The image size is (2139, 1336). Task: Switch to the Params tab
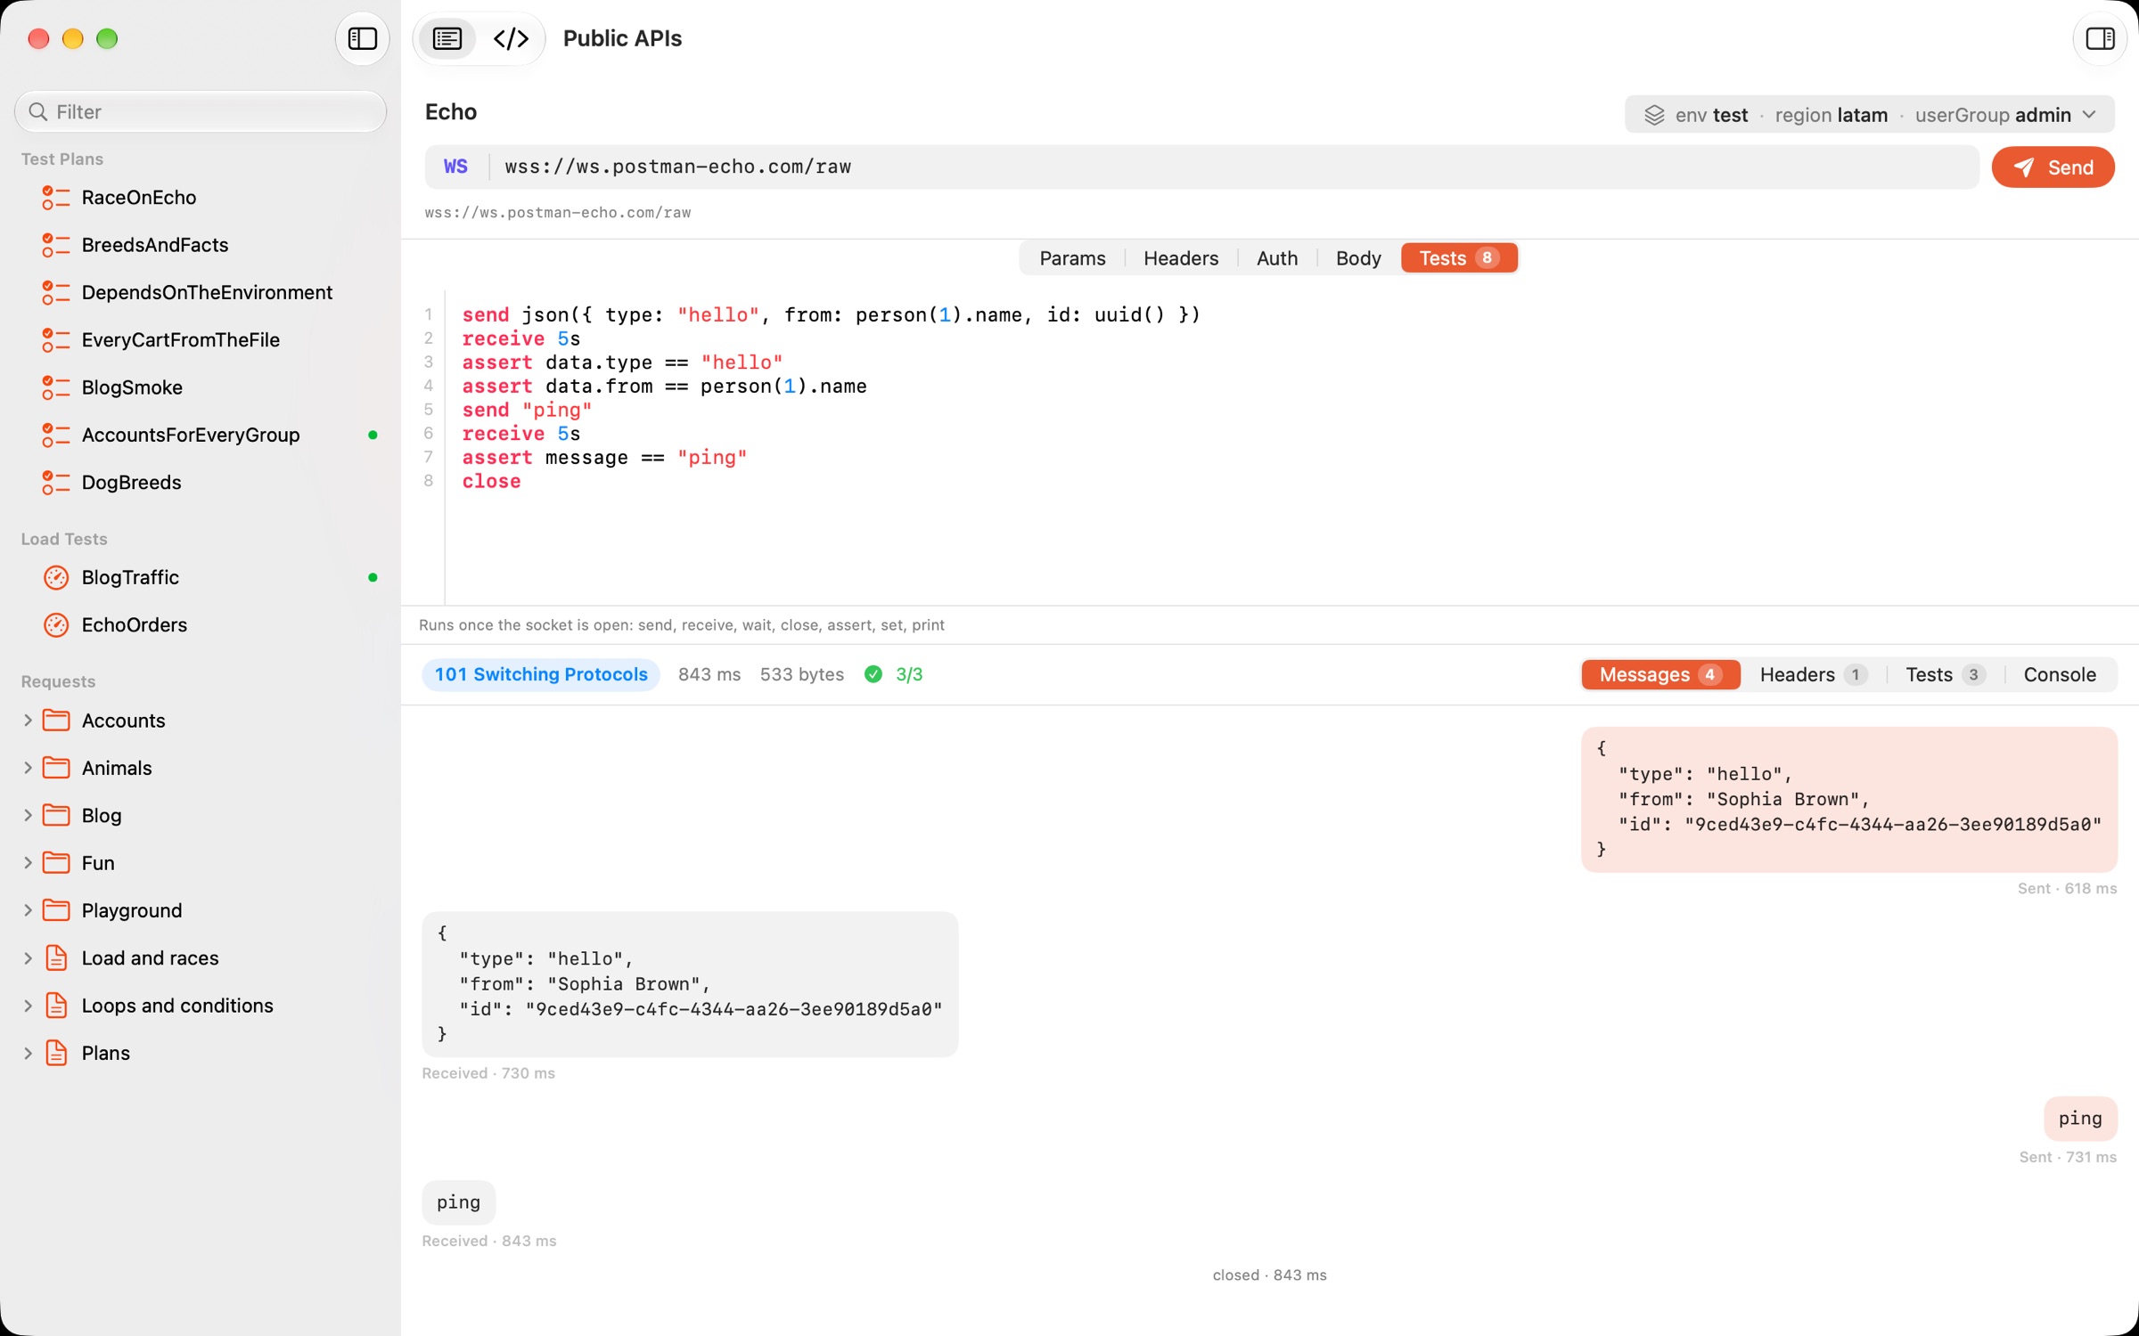[1072, 258]
